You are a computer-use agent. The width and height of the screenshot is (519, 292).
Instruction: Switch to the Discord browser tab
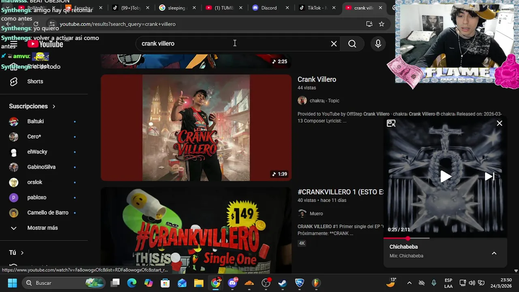269,8
